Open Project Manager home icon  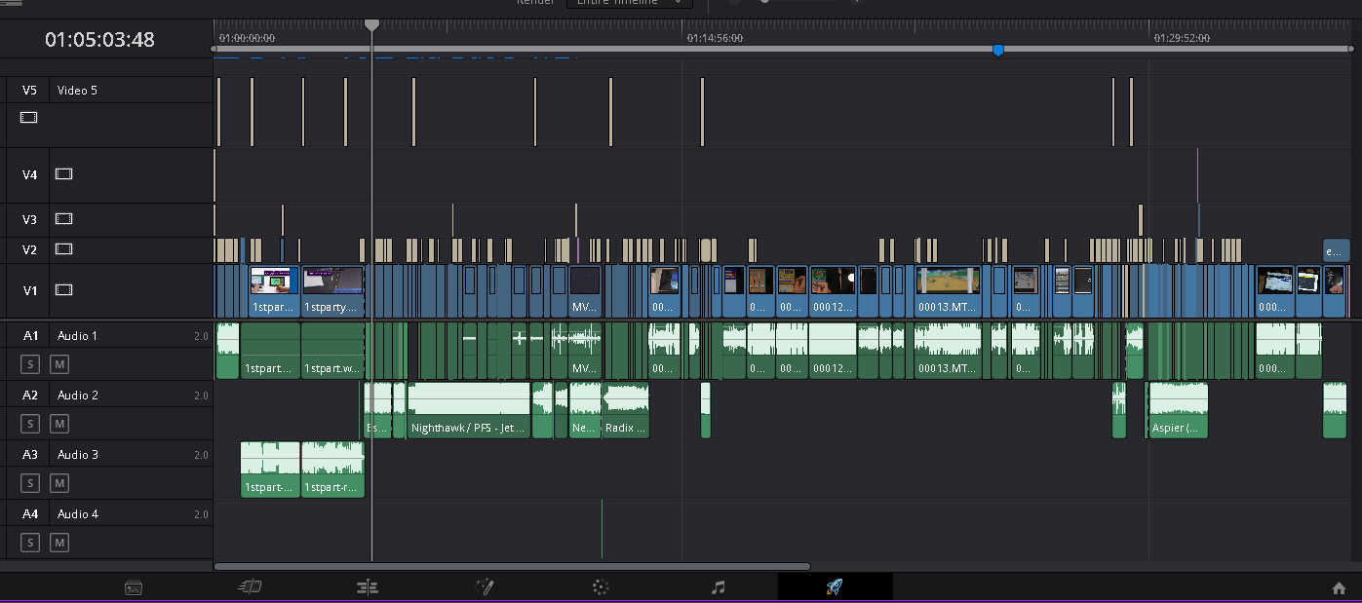click(x=1339, y=588)
